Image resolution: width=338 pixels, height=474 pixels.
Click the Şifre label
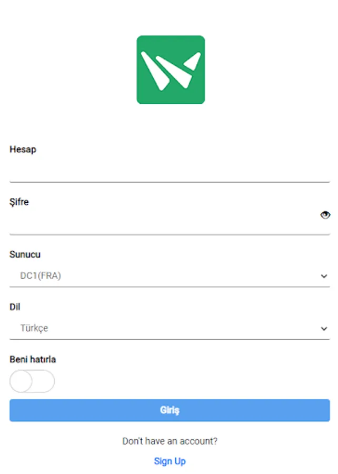point(19,202)
